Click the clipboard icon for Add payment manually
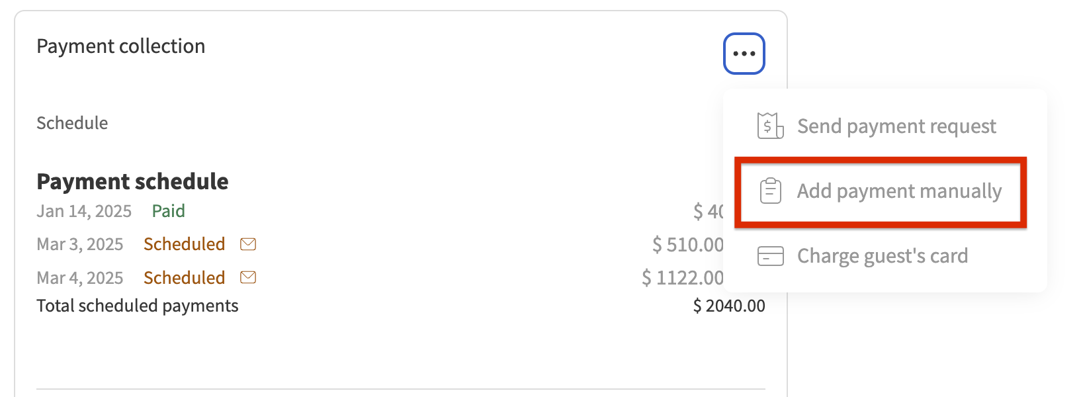Viewport: 1081px width, 397px height. pyautogui.click(x=770, y=191)
